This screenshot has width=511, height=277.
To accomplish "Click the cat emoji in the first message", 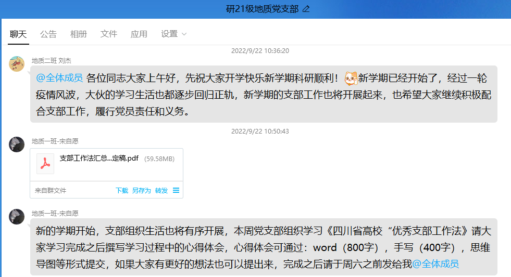I will tap(351, 78).
